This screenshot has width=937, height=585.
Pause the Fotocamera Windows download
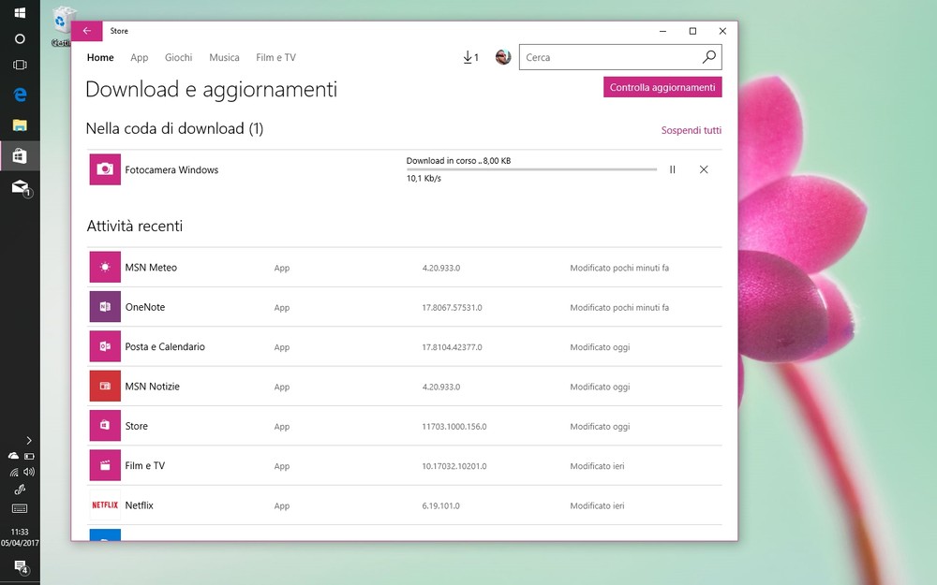click(x=672, y=169)
